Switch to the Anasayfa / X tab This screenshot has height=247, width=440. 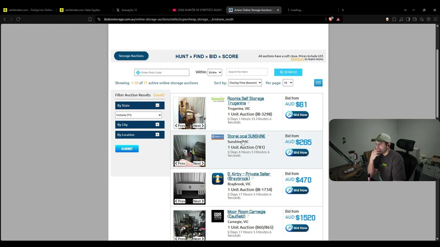pos(141,10)
